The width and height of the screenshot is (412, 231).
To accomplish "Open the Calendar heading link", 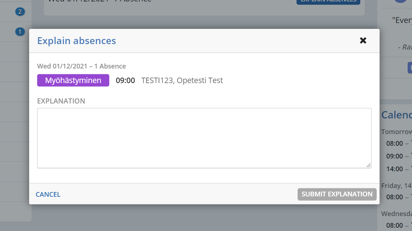I will tap(396, 115).
